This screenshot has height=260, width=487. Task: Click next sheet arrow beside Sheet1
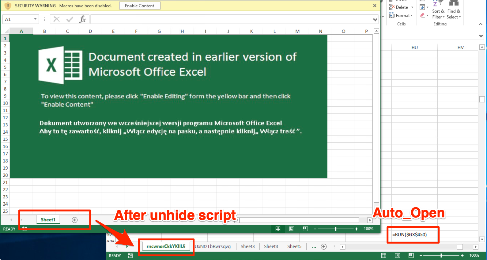[x=22, y=220]
